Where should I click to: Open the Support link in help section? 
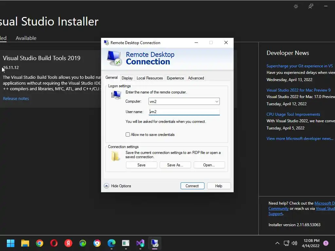tap(275, 214)
